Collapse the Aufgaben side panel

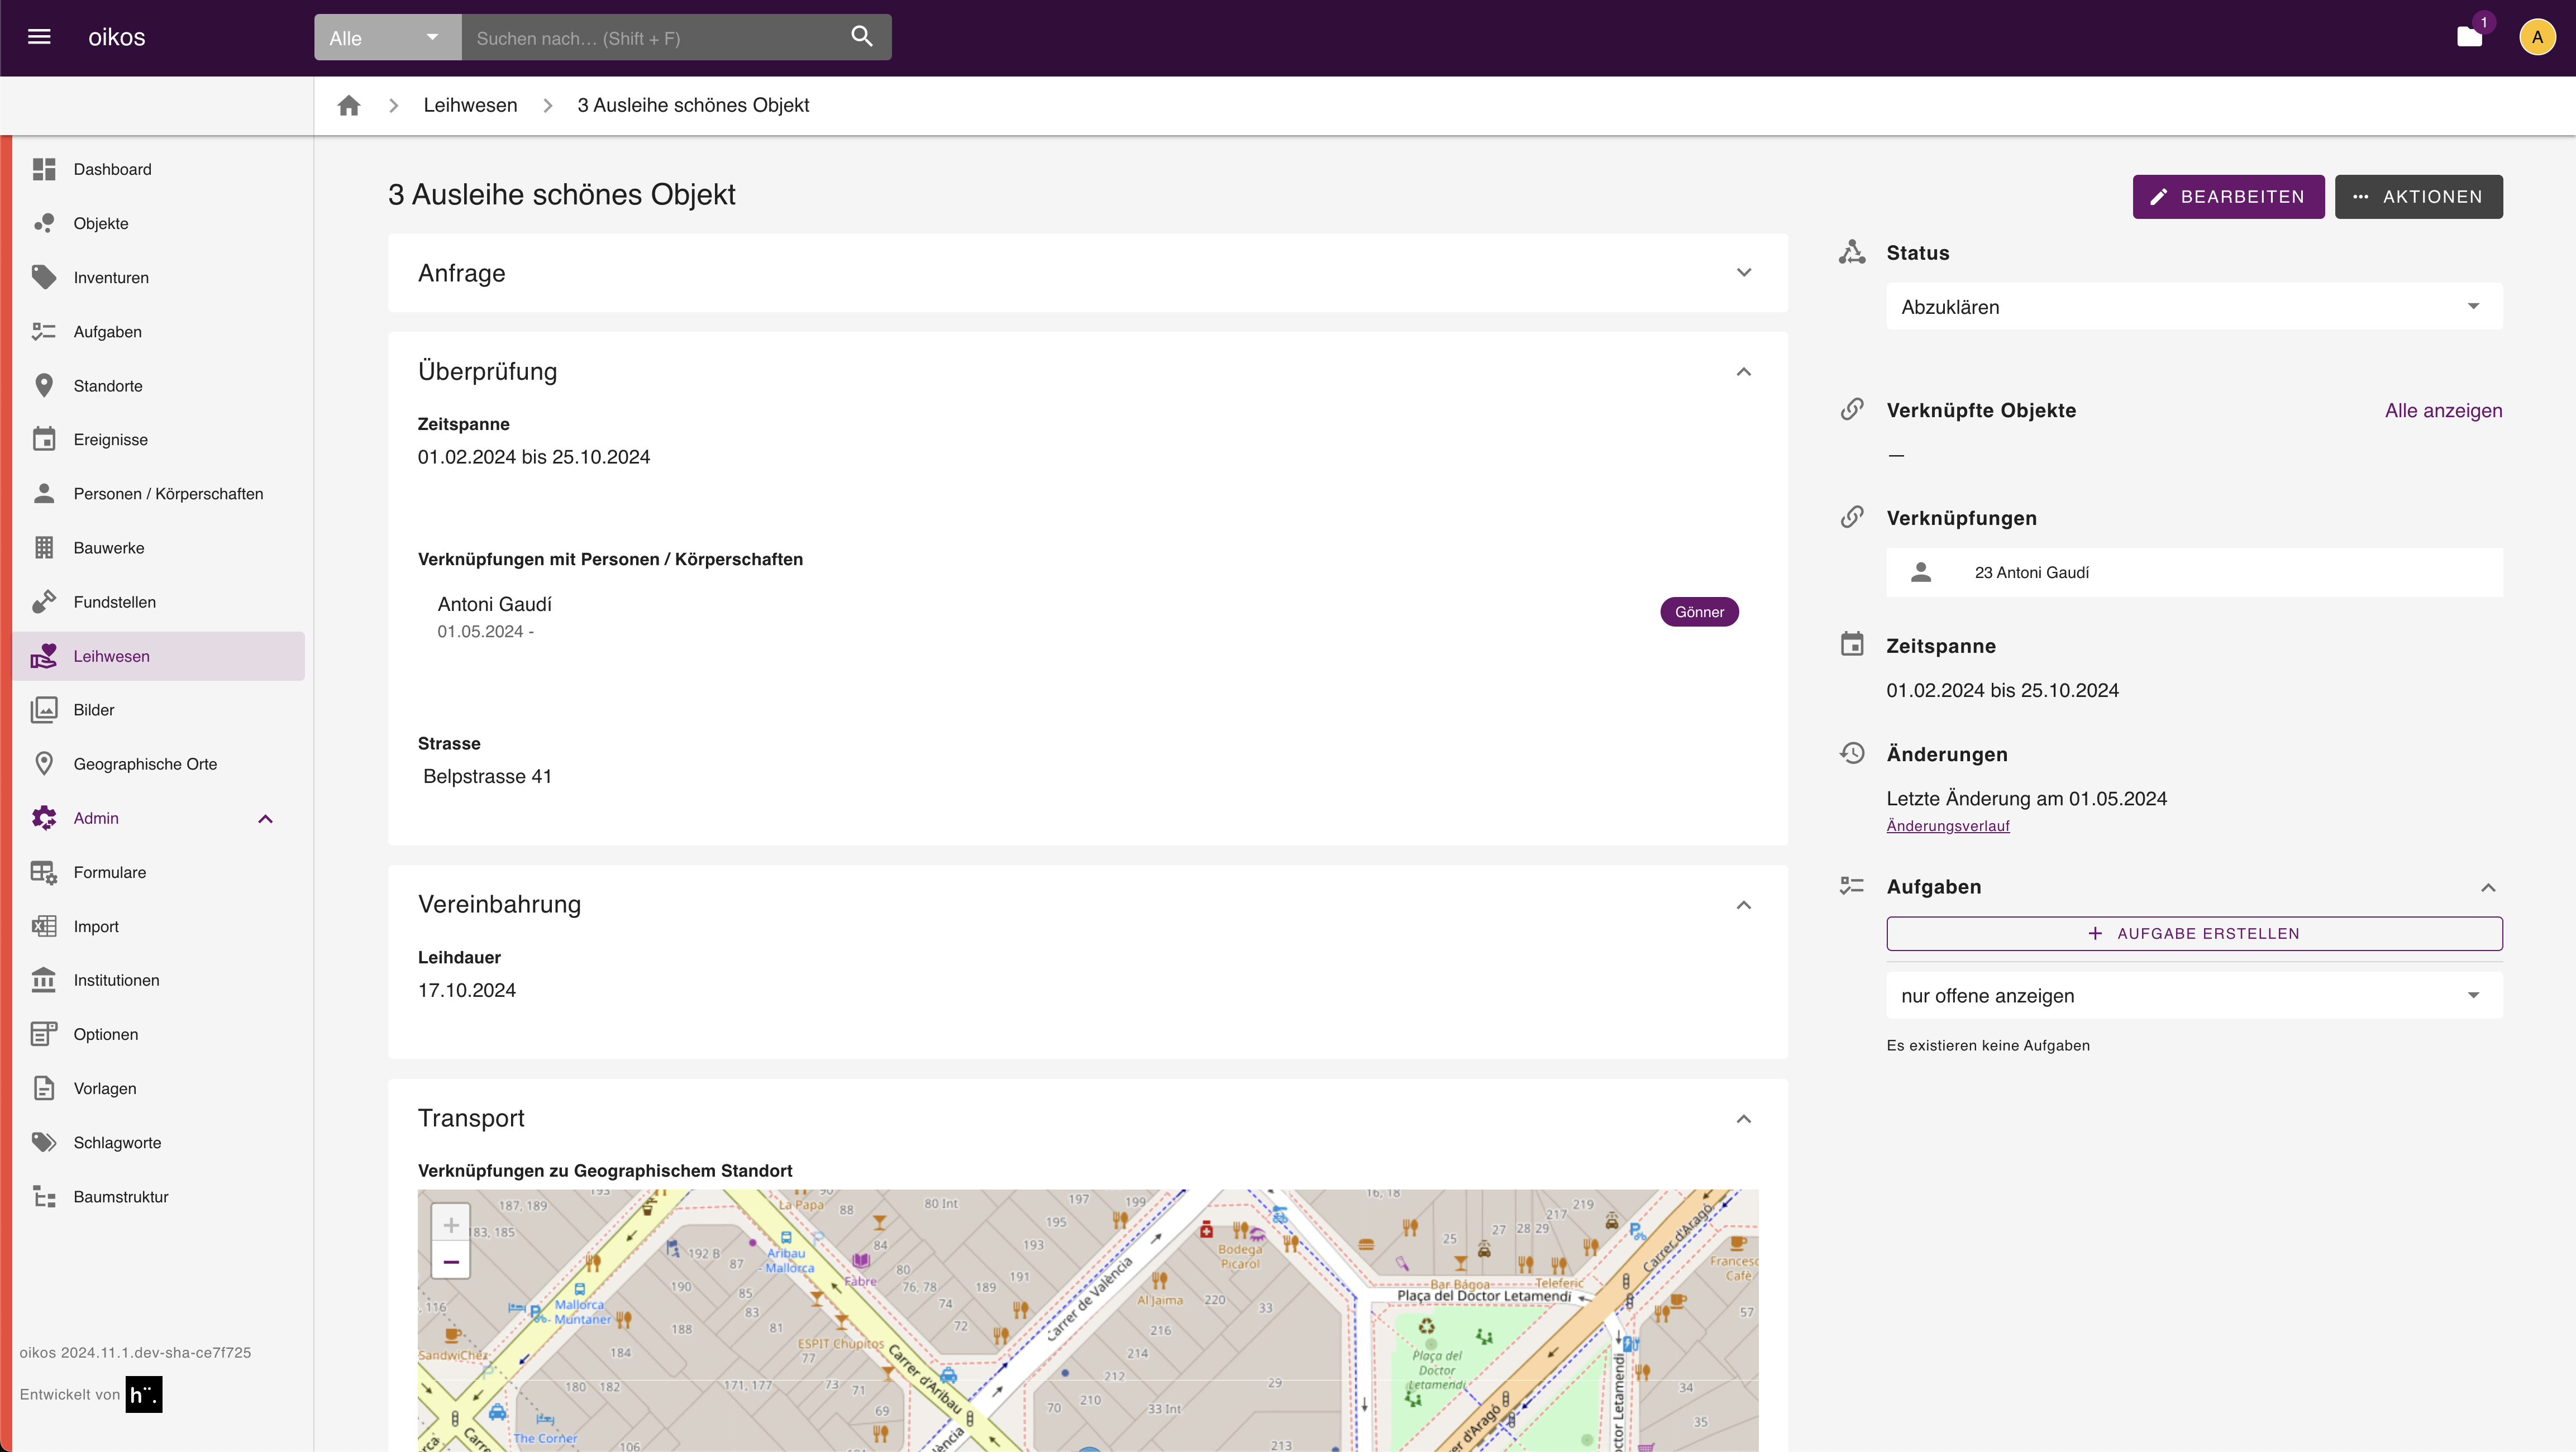[x=2488, y=887]
